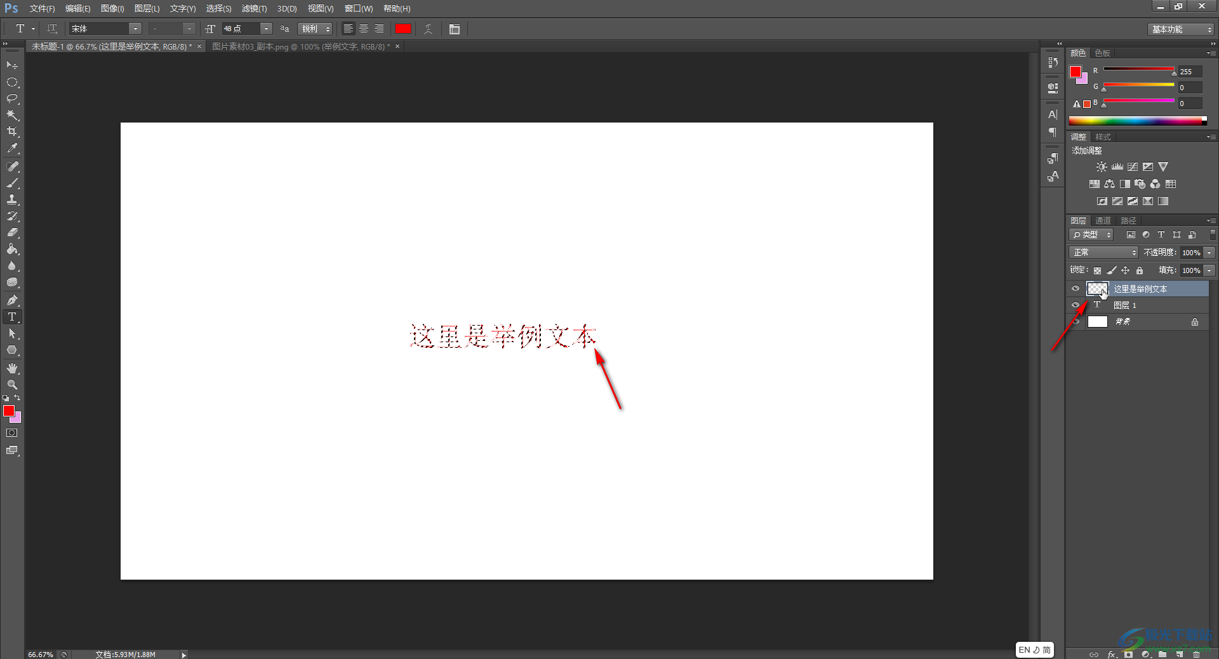The width and height of the screenshot is (1219, 659).
Task: Add a Color Balance adjustment
Action: pos(1109,184)
